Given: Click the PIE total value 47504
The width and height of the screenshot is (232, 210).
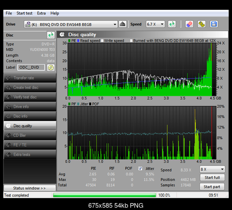Looking at the screenshot, I should click(91, 185).
